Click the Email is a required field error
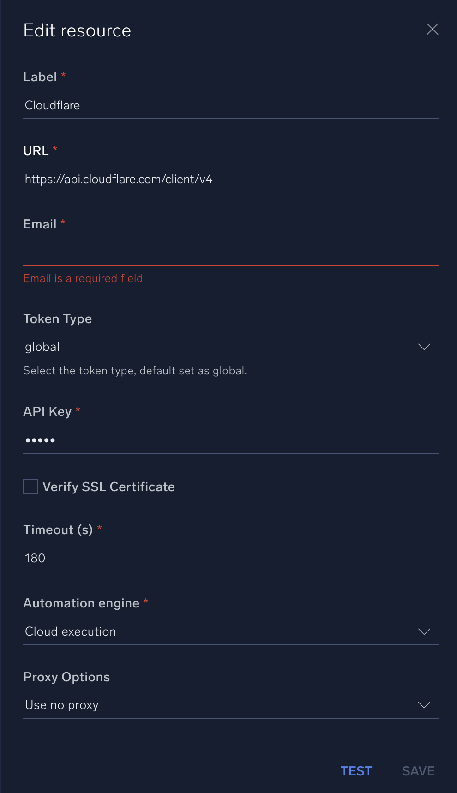Image resolution: width=457 pixels, height=793 pixels. [x=83, y=278]
